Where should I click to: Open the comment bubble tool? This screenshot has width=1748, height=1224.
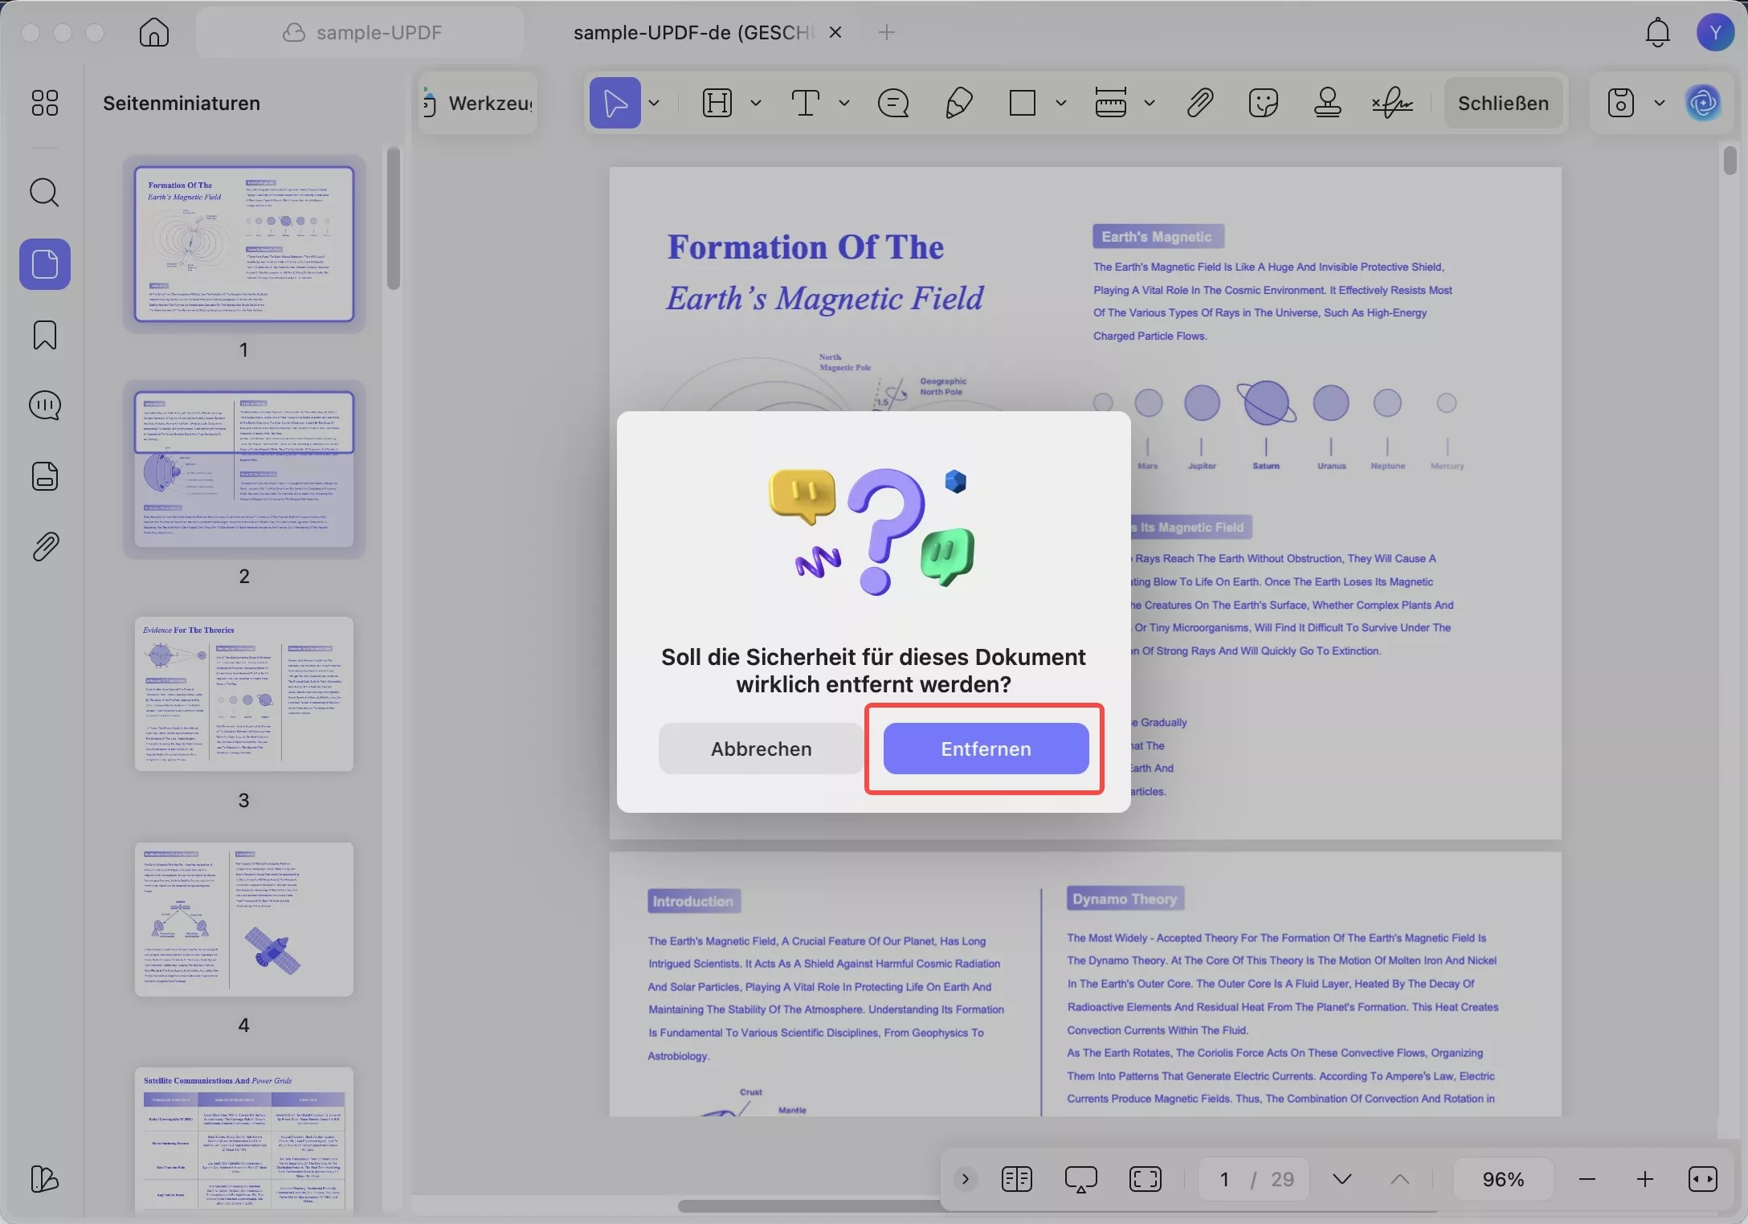coord(893,103)
